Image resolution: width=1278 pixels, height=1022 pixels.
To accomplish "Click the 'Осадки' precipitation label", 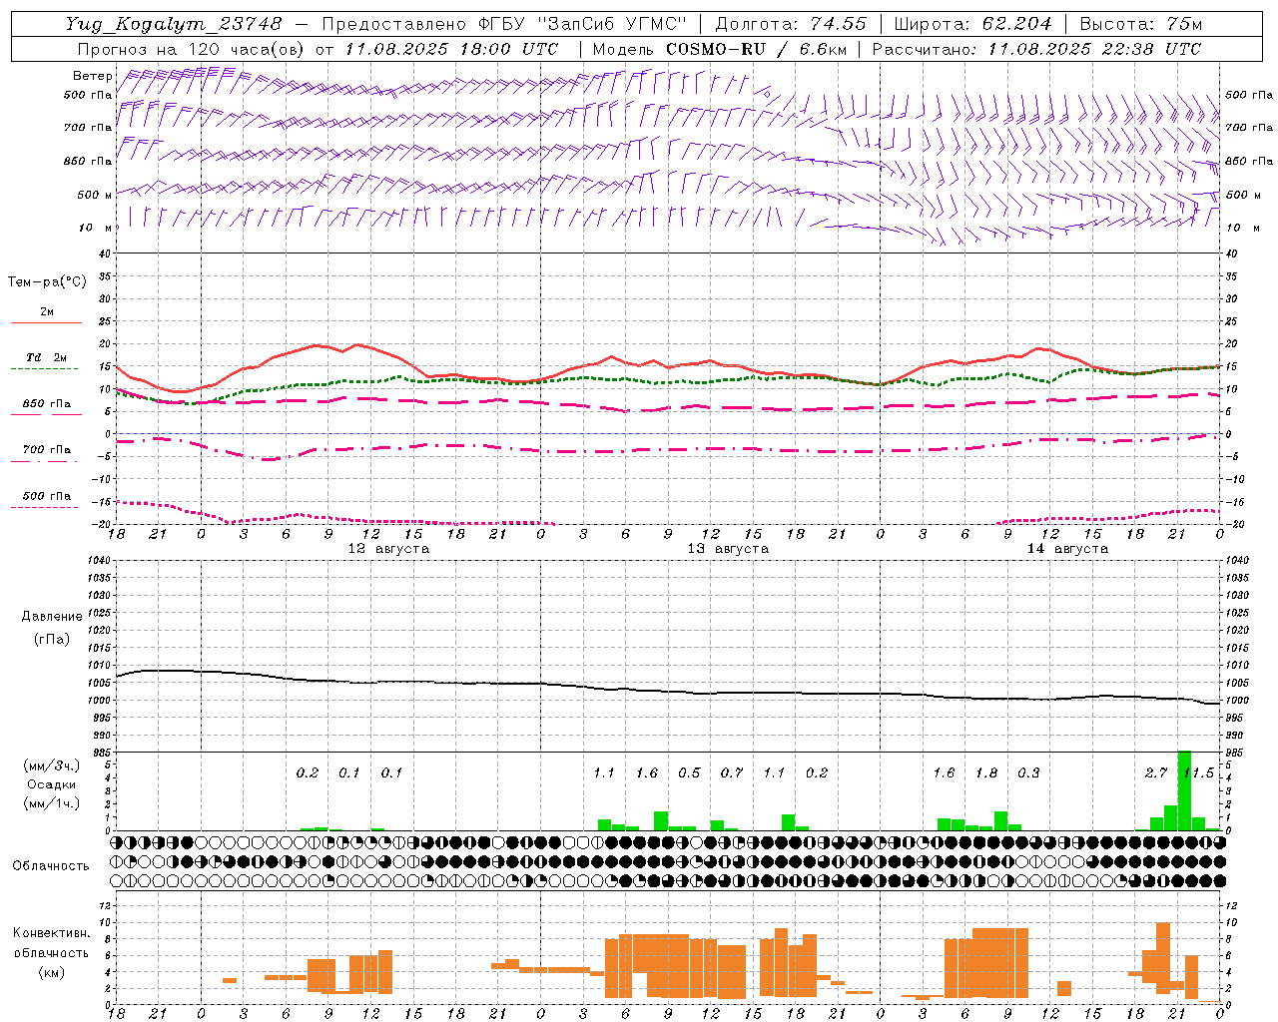I will click(x=52, y=784).
